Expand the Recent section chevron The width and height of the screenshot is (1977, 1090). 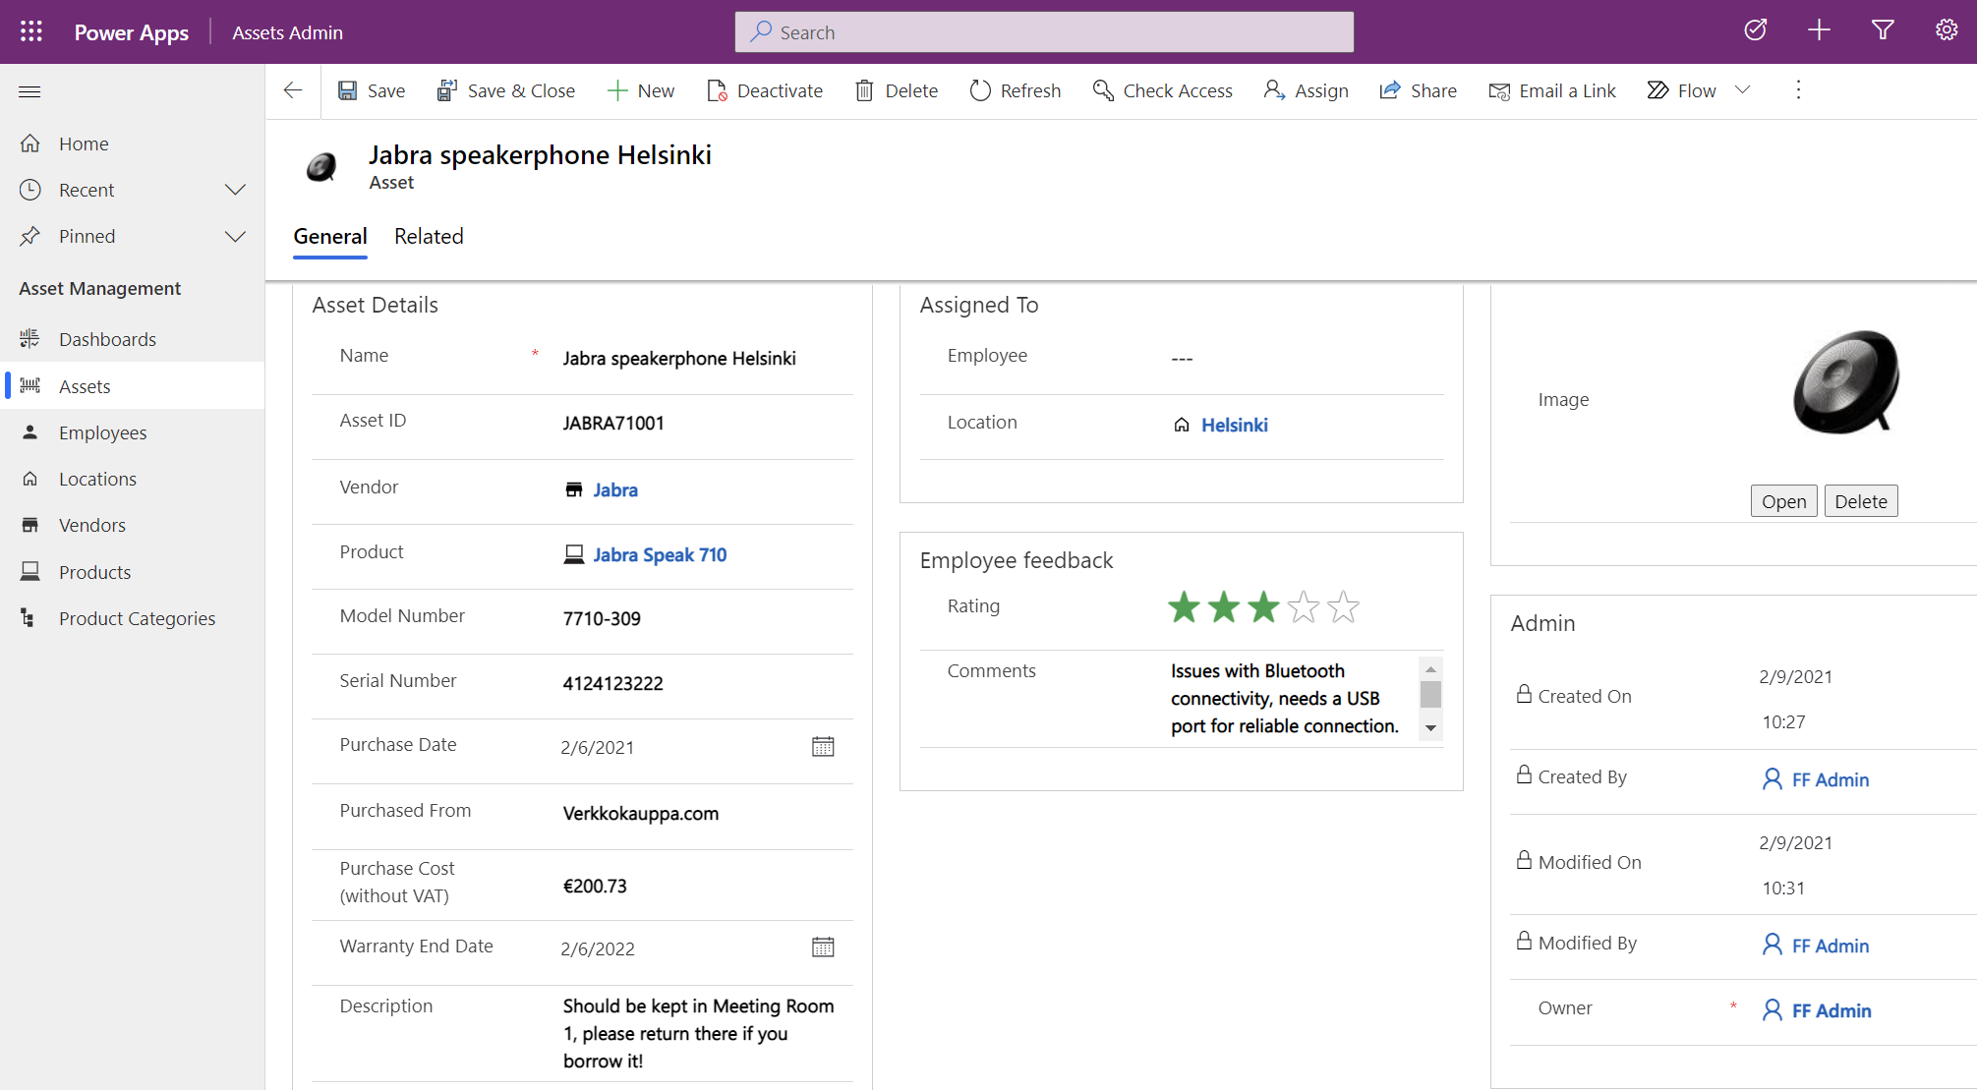tap(235, 190)
